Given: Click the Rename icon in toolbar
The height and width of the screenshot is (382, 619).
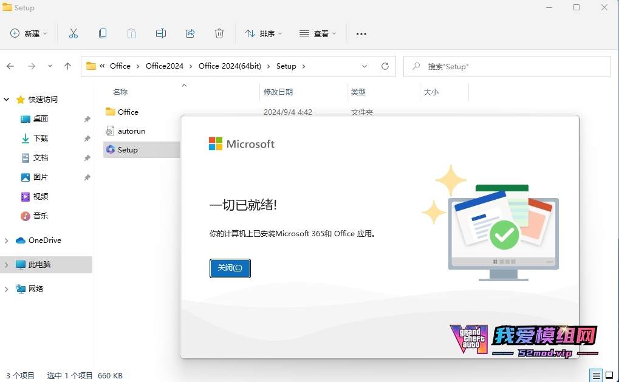Looking at the screenshot, I should pyautogui.click(x=161, y=33).
